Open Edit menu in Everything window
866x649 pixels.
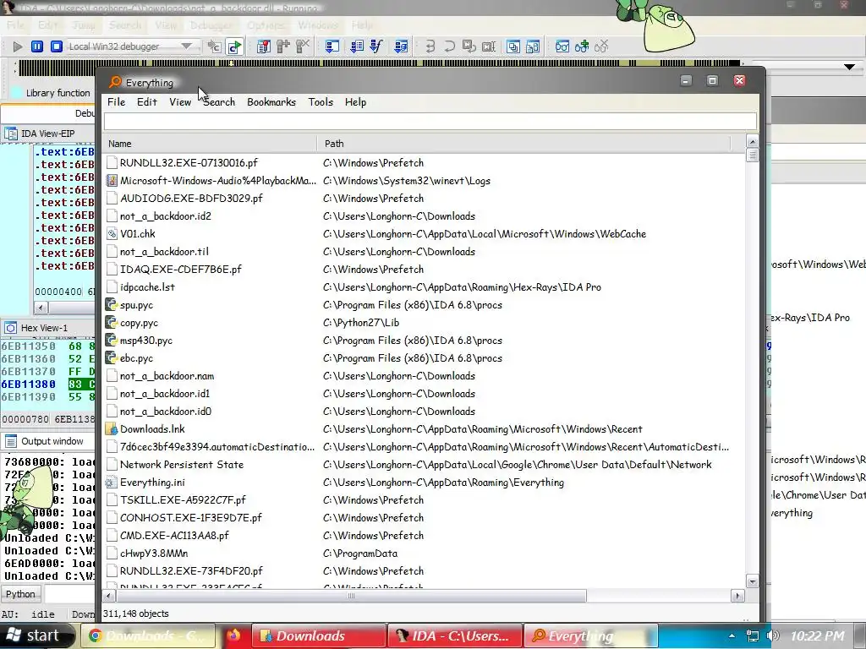[147, 102]
